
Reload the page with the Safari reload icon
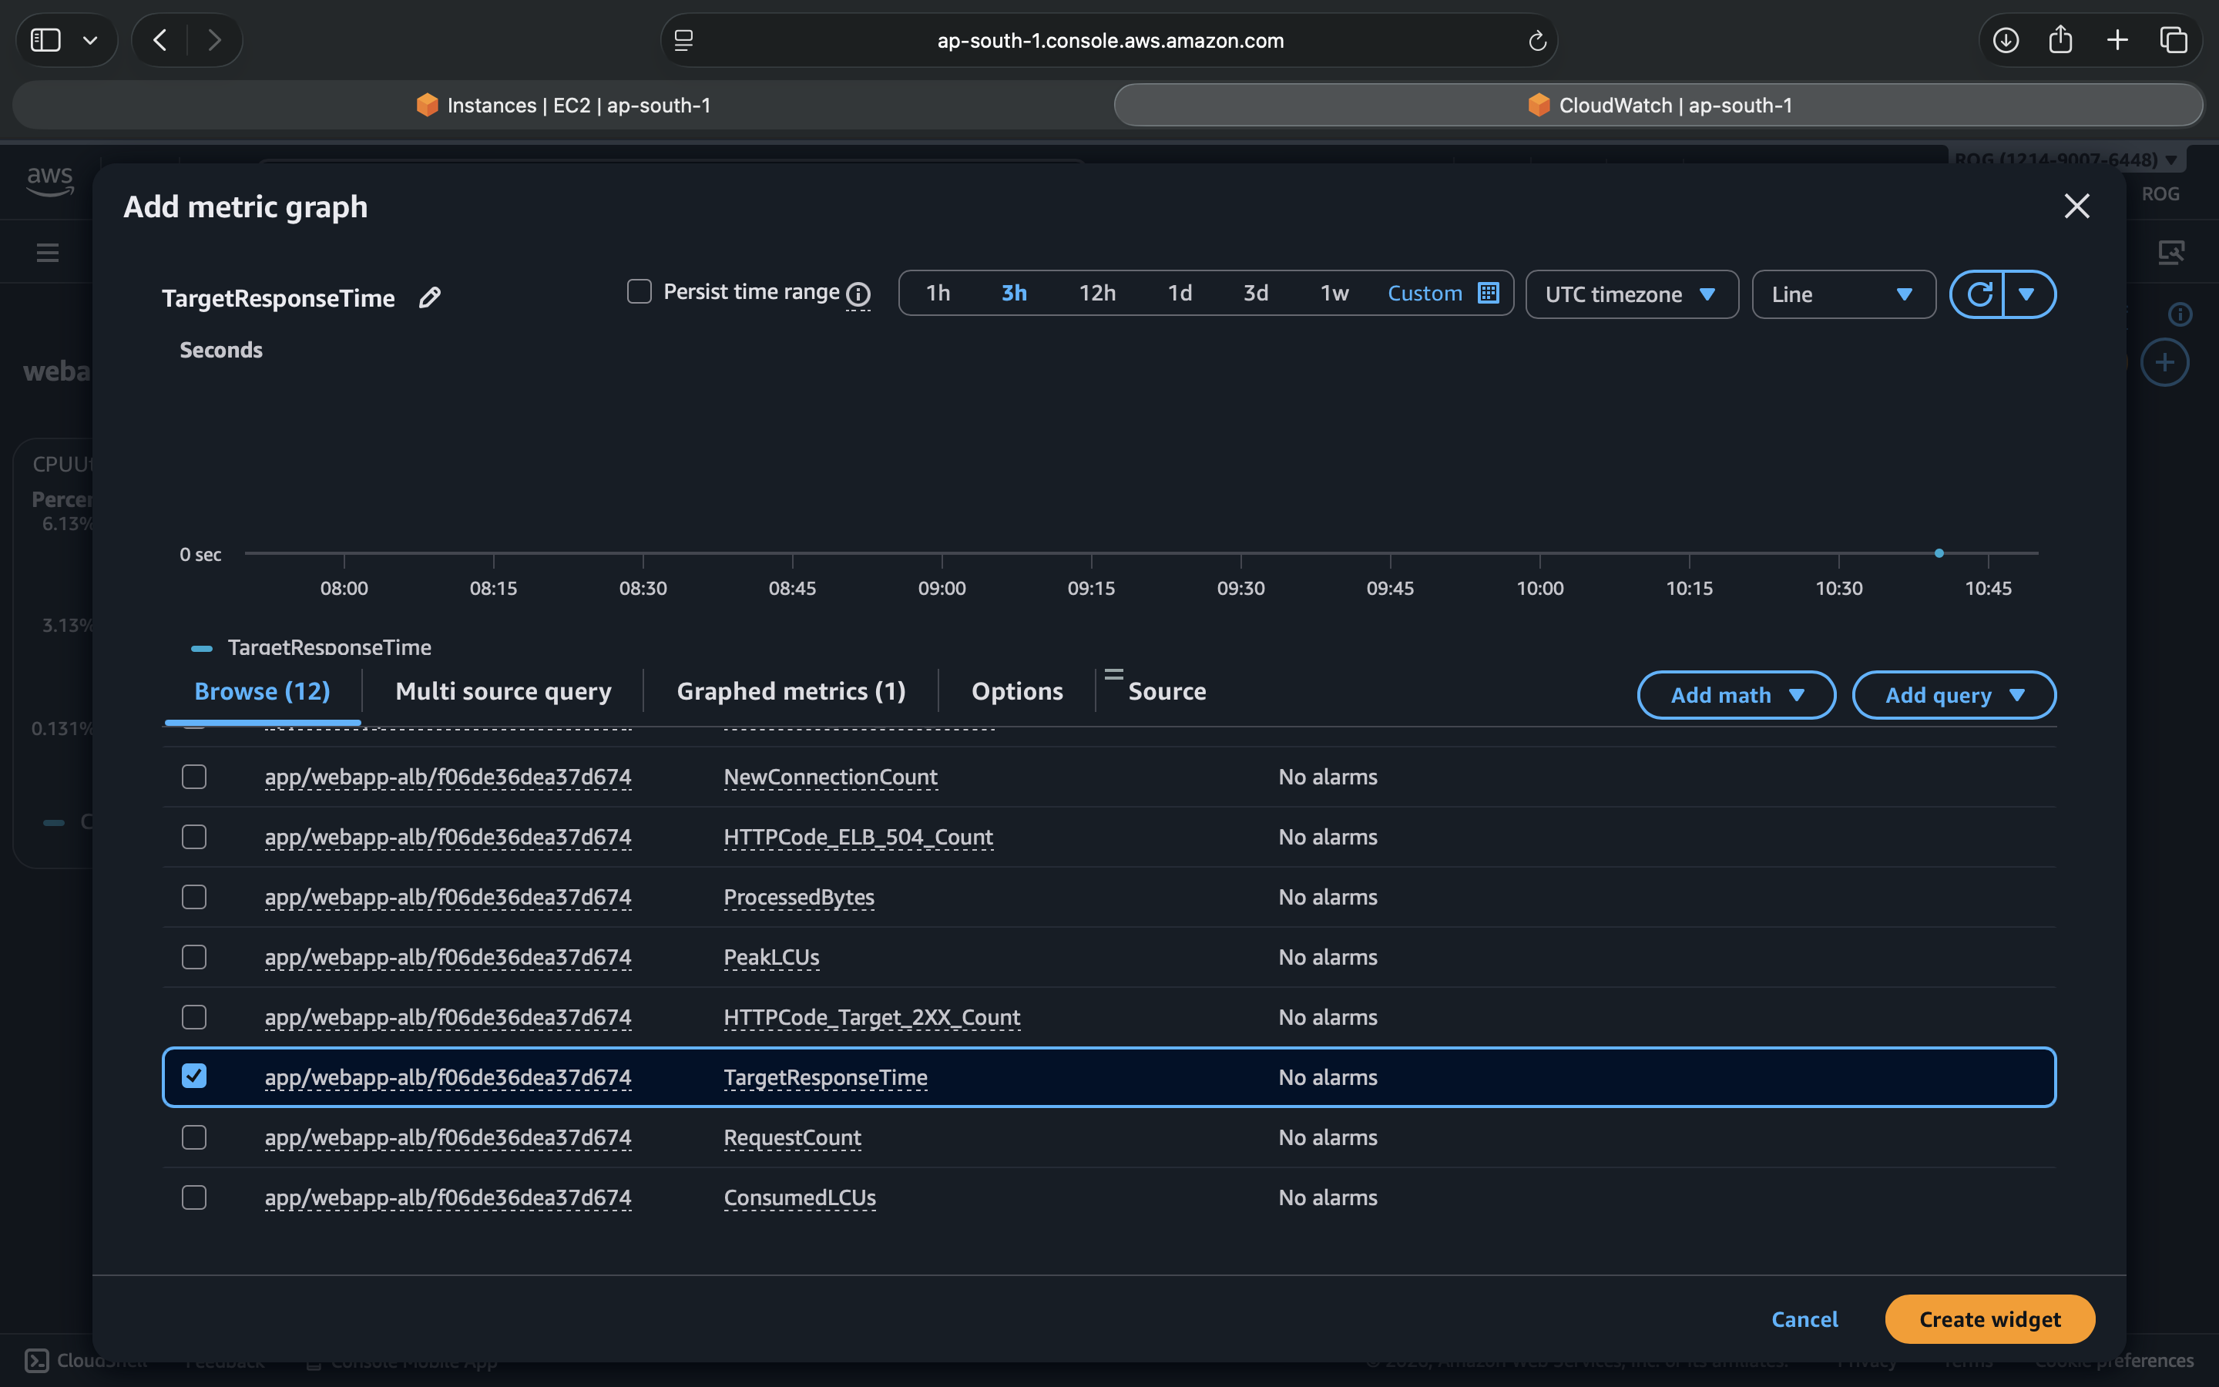click(1537, 40)
